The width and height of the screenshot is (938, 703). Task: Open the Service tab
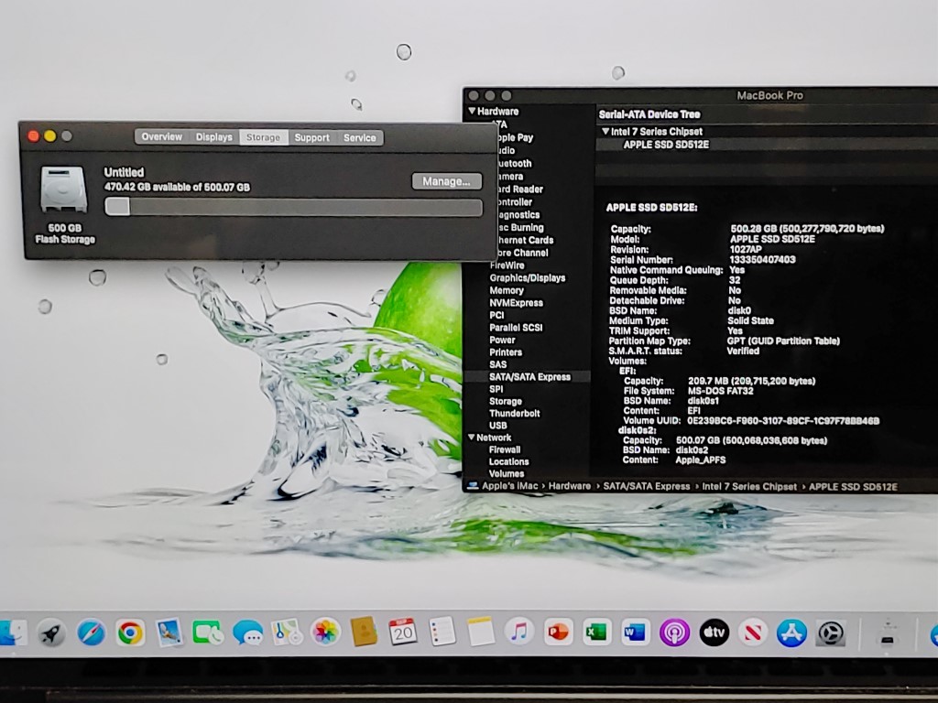pyautogui.click(x=359, y=137)
